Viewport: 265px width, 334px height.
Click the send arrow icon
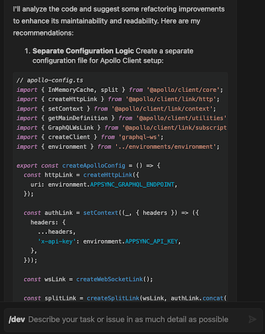point(252,319)
